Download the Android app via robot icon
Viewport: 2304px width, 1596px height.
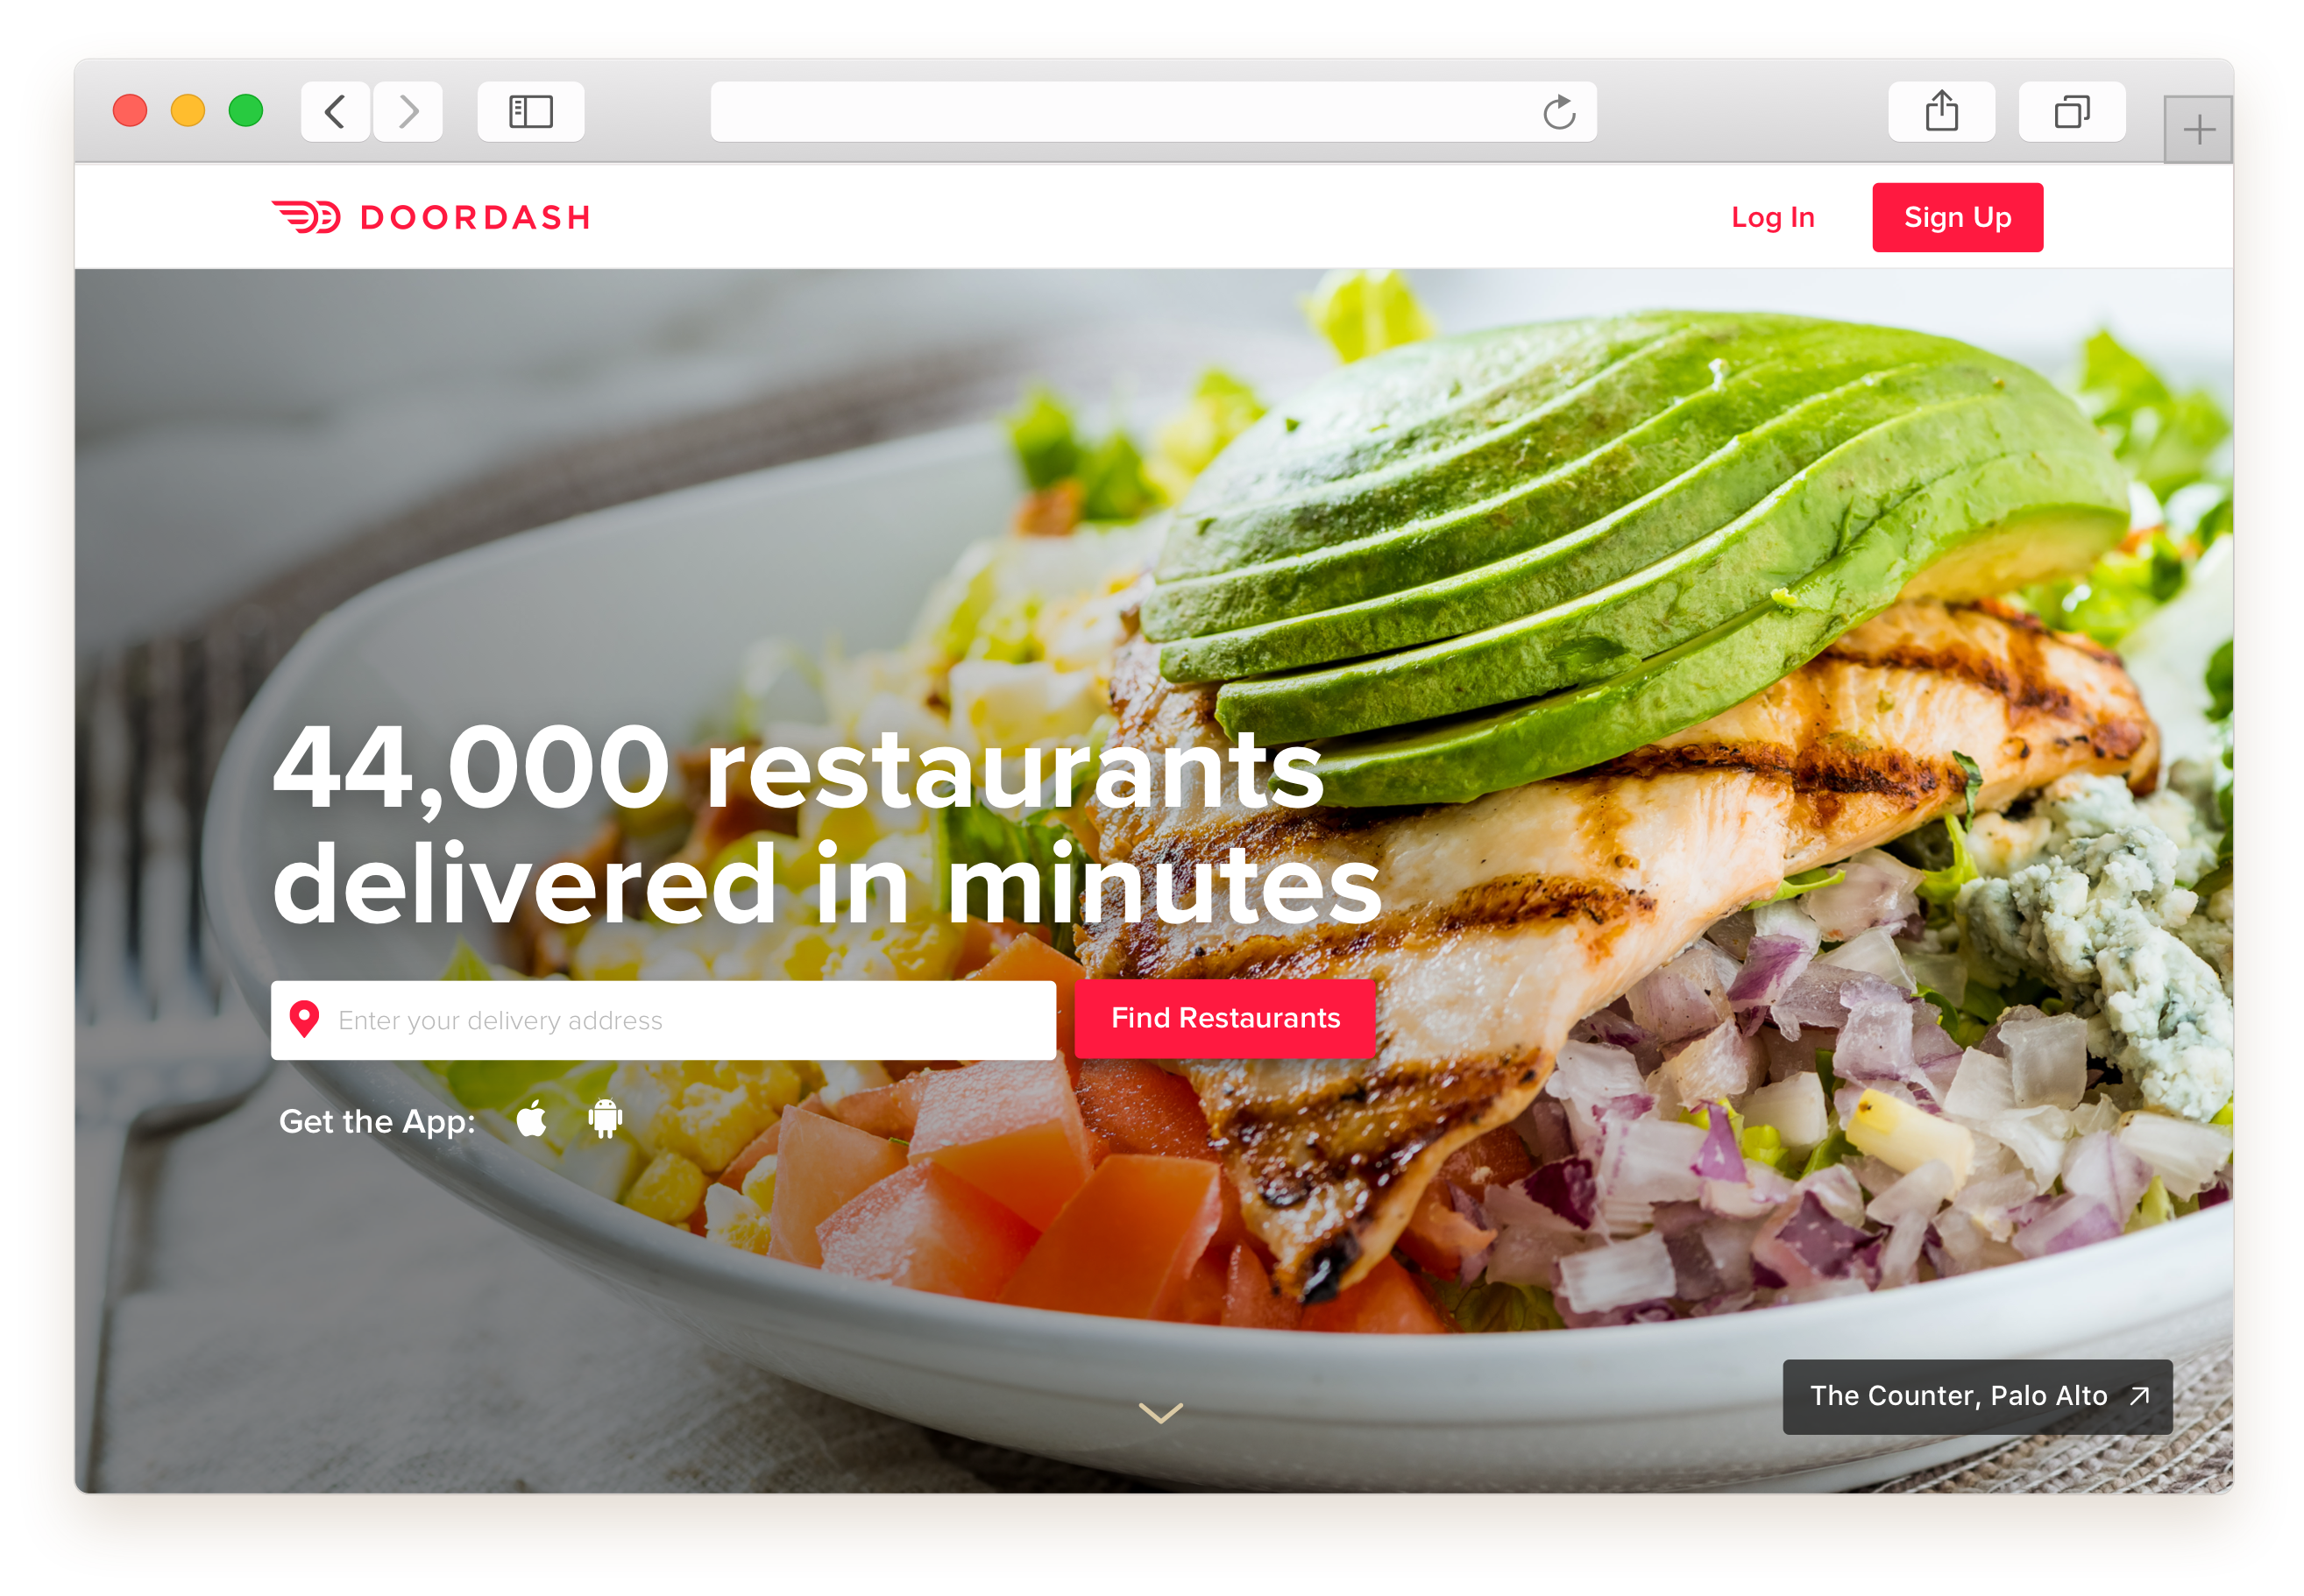pos(604,1118)
